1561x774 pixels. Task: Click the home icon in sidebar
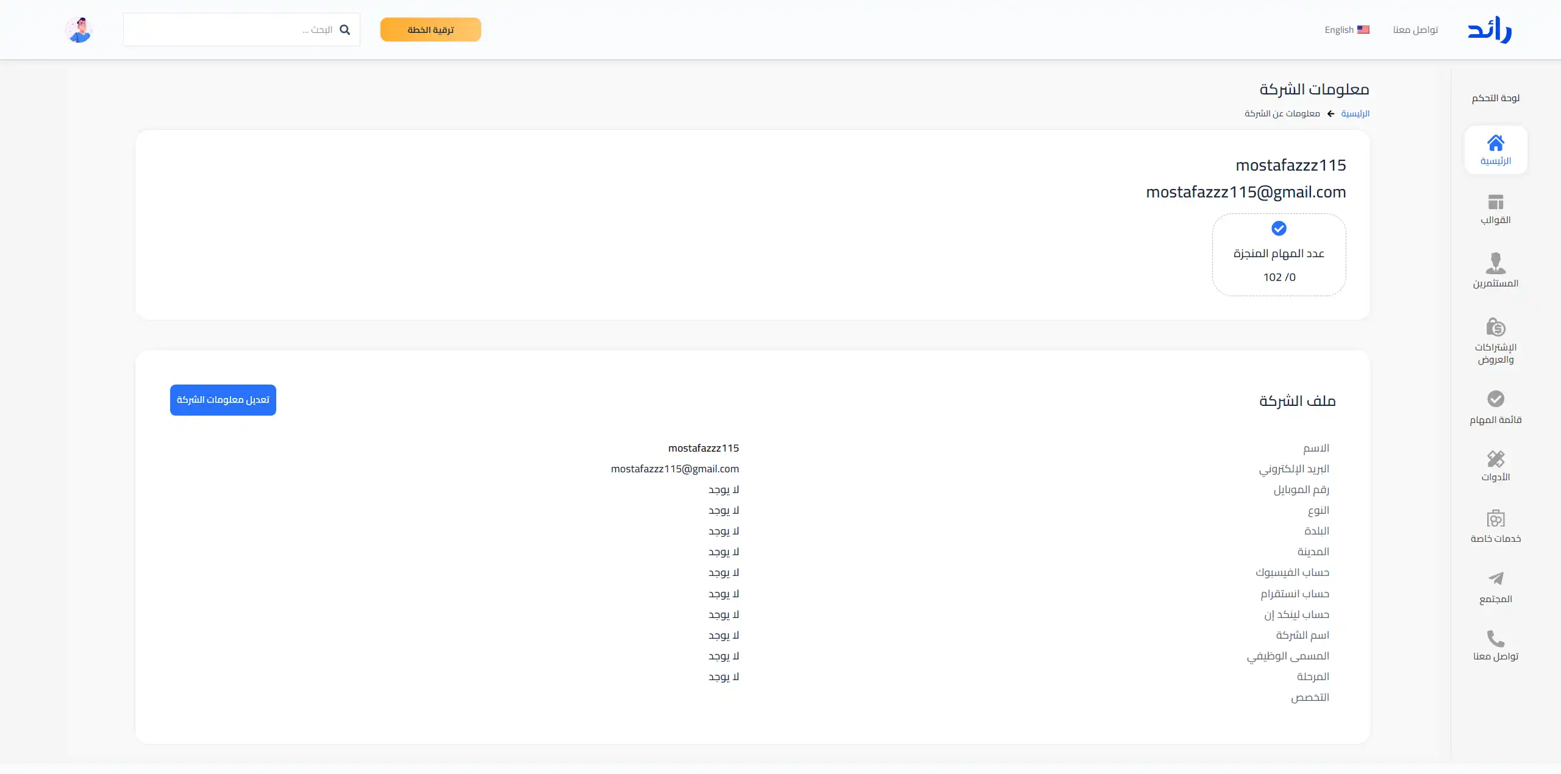tap(1495, 143)
